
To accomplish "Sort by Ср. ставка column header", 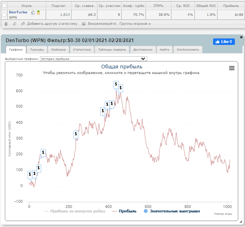I will point(84,6).
